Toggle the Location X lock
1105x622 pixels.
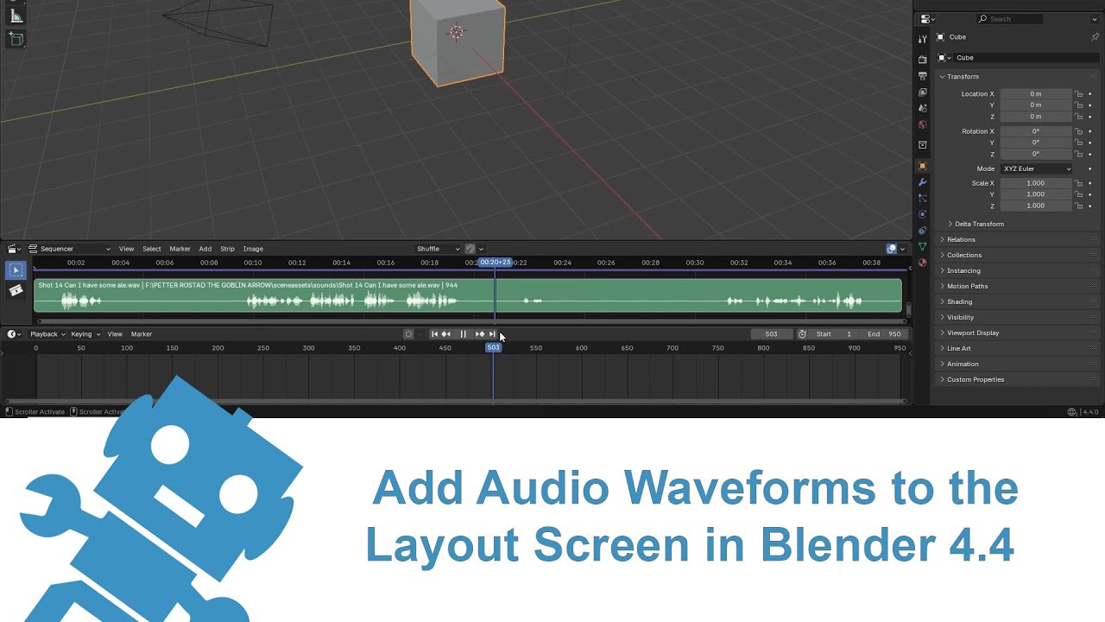1078,94
